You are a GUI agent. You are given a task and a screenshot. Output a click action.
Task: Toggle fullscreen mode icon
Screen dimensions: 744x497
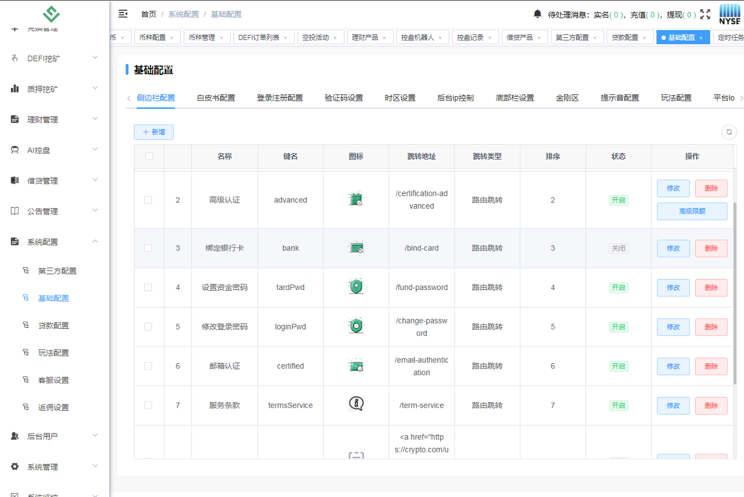coord(705,14)
